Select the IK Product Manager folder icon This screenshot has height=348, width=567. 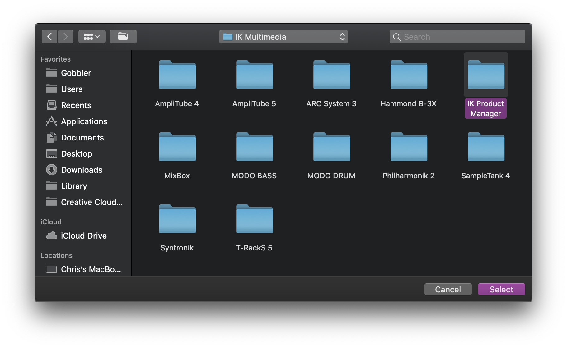pos(486,75)
